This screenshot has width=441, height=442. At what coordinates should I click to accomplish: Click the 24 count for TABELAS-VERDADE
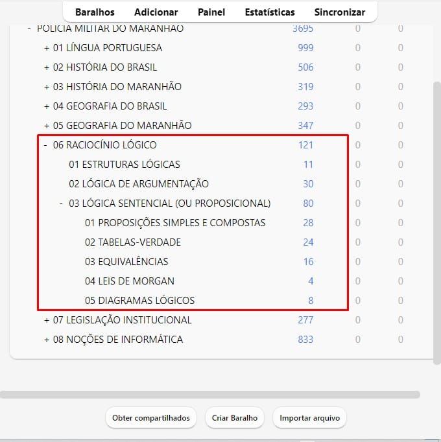308,242
